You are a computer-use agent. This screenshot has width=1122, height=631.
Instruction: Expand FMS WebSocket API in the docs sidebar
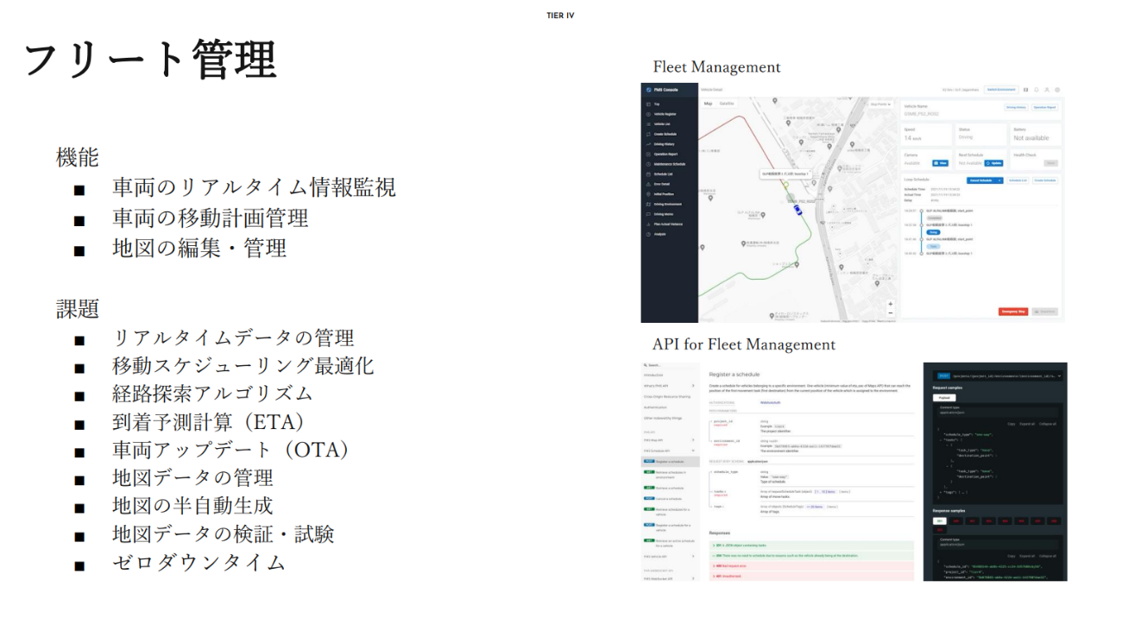pos(668,578)
